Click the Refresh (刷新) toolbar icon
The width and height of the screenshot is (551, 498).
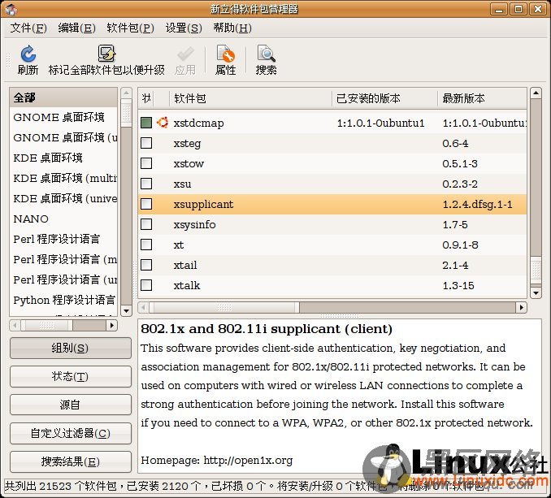pos(28,54)
